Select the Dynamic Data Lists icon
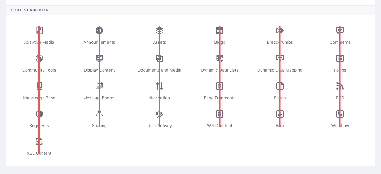Image resolution: width=381 pixels, height=174 pixels. (x=220, y=58)
